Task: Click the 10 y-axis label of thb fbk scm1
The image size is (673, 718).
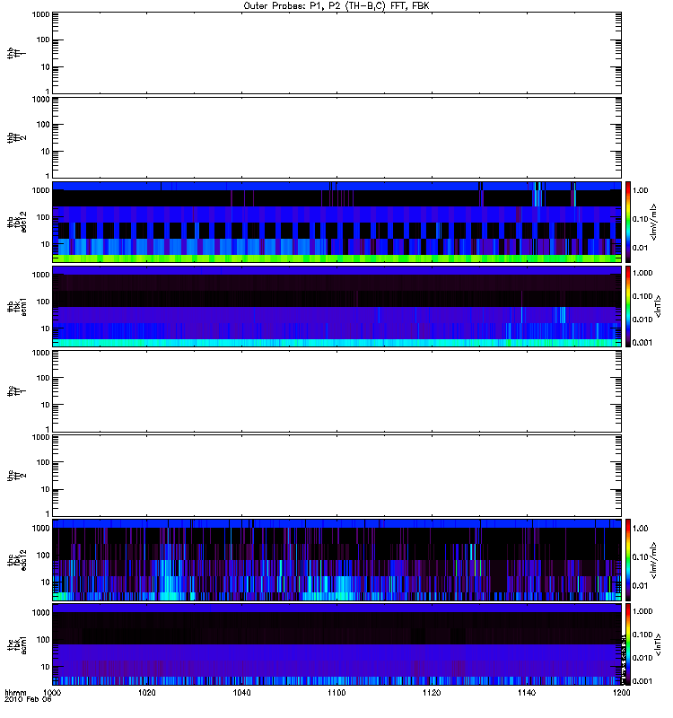Action: (46, 328)
